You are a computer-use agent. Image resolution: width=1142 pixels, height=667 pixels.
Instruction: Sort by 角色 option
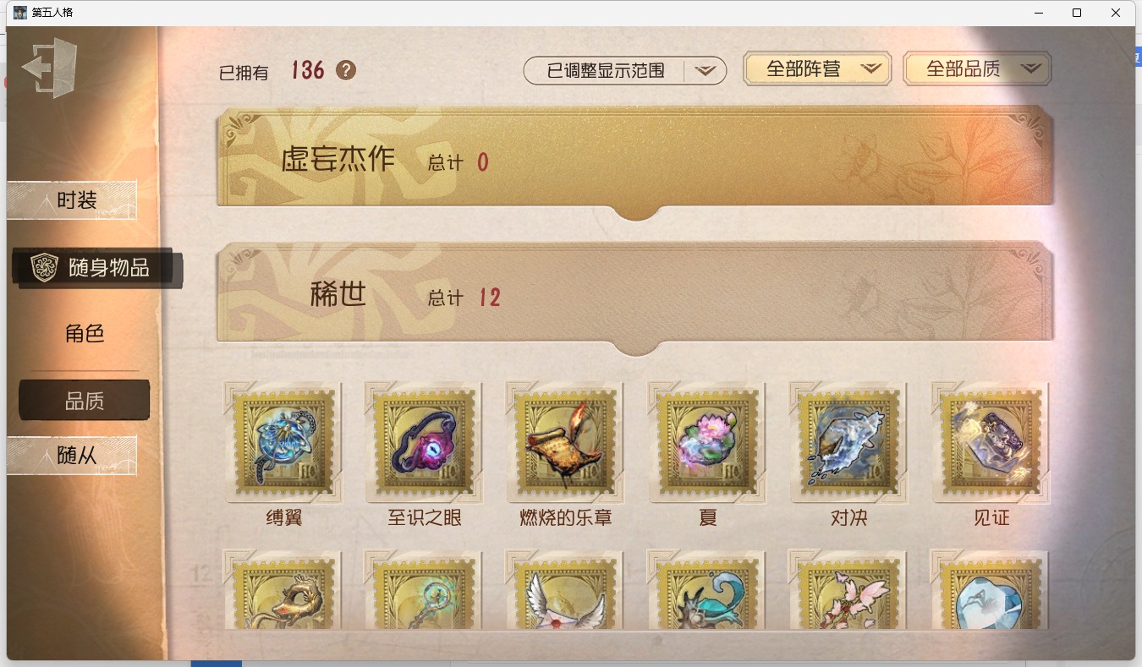(x=85, y=334)
